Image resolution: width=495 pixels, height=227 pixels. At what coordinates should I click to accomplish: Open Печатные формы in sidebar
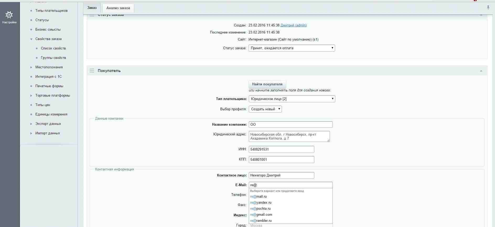click(49, 86)
